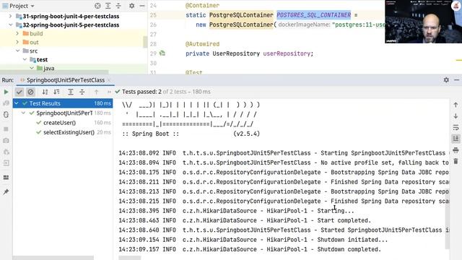Open Run panel settings gear
Screen dimensions: 462x260
(446, 80)
